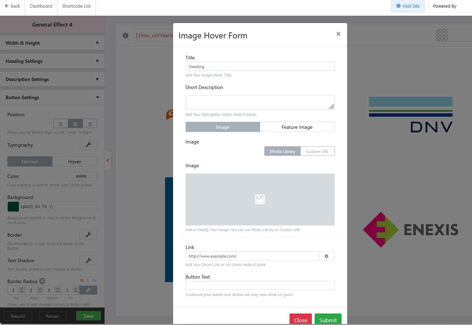Click the link settings gear icon

click(x=327, y=256)
